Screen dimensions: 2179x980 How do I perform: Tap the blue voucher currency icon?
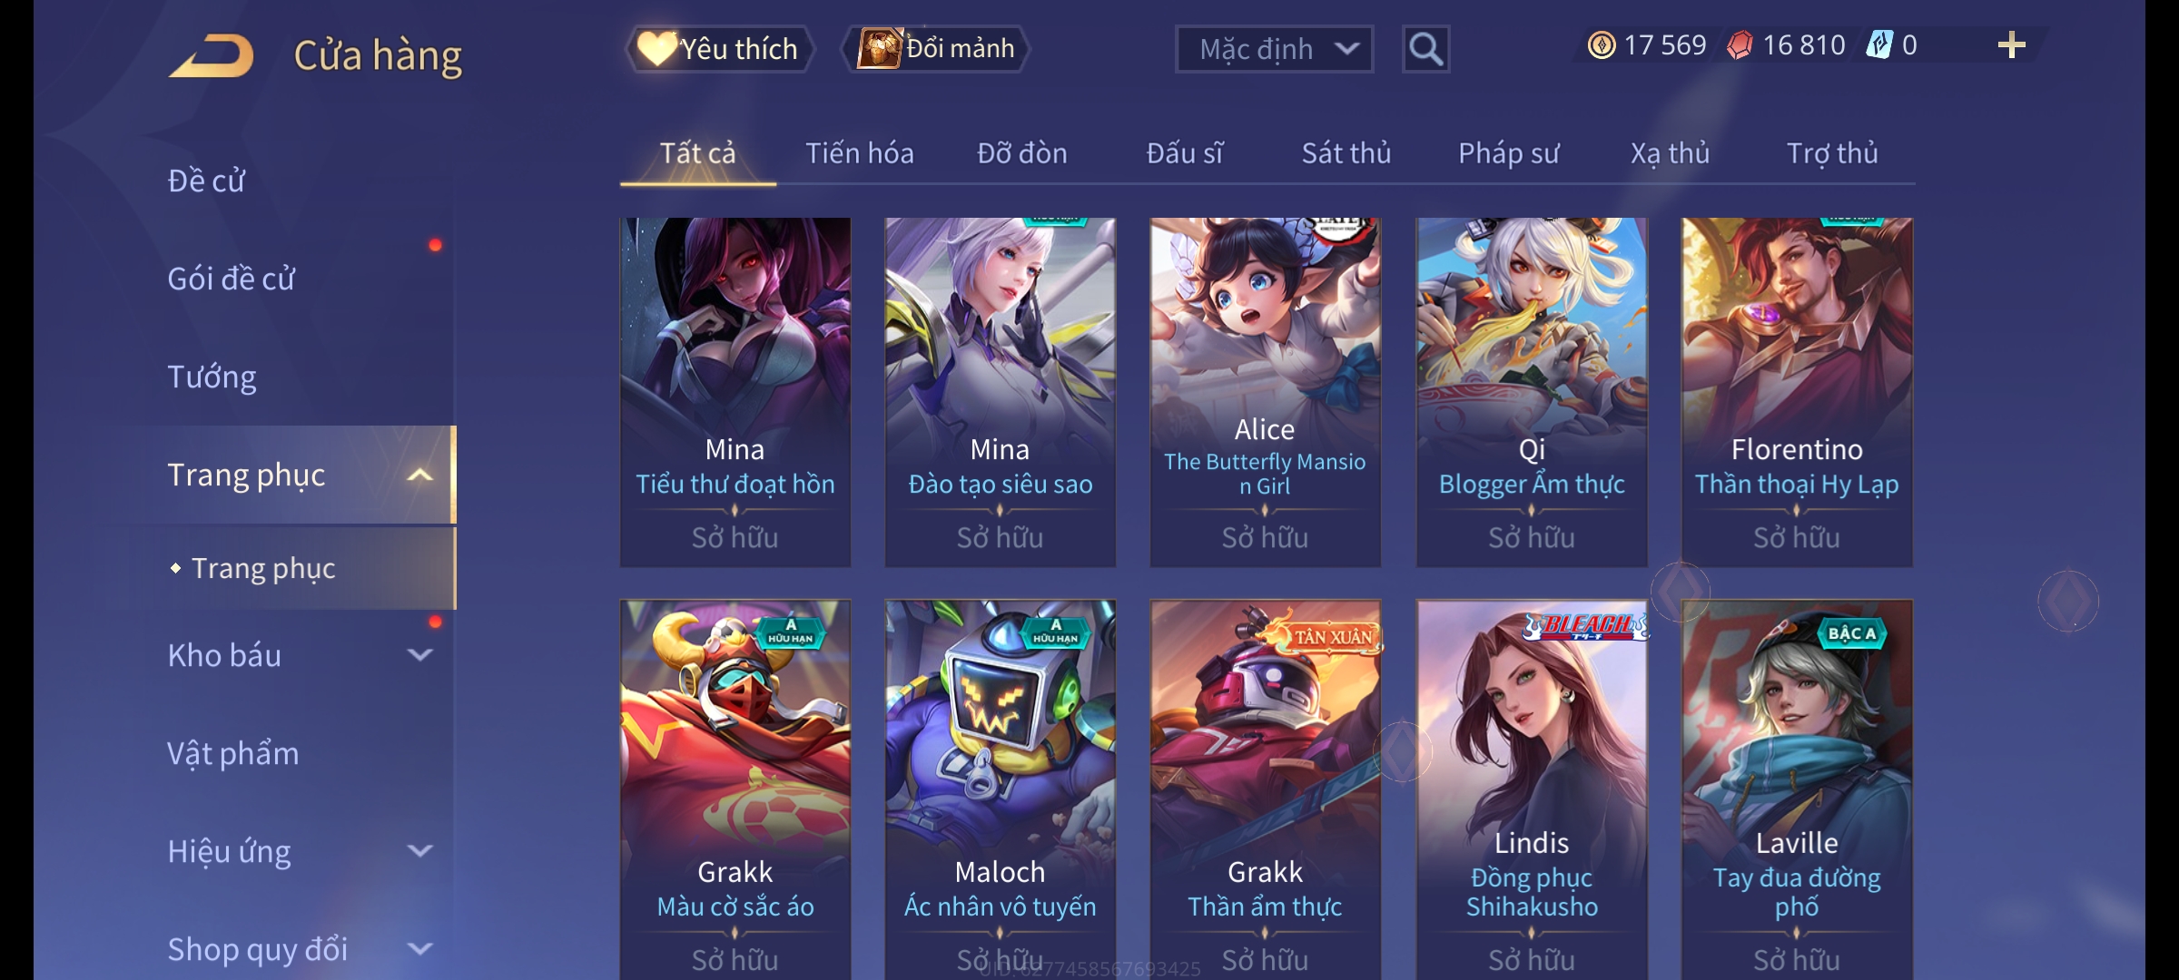[x=1878, y=45]
